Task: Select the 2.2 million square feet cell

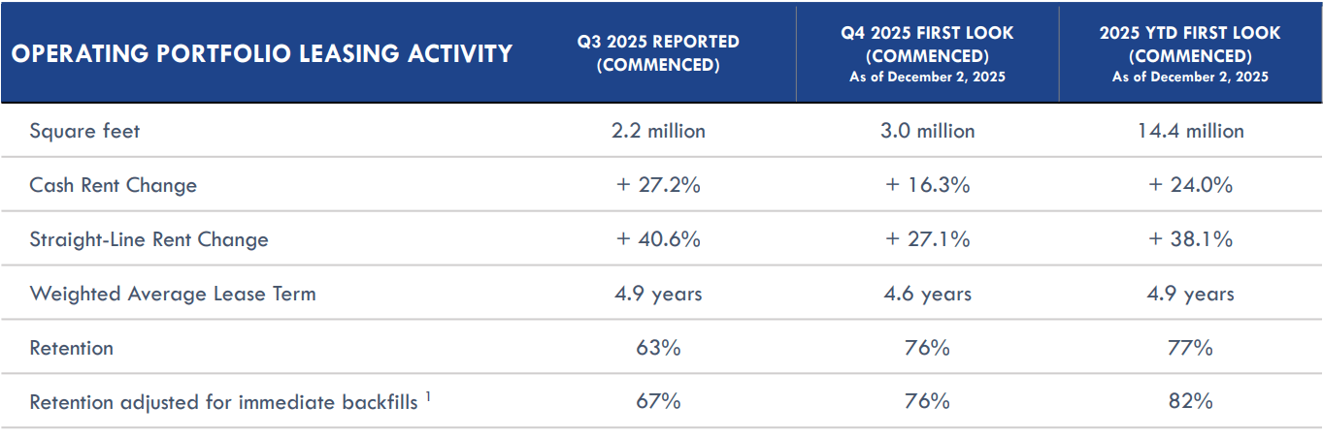Action: [658, 131]
